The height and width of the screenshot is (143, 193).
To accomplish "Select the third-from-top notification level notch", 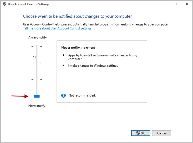I will [37, 79].
